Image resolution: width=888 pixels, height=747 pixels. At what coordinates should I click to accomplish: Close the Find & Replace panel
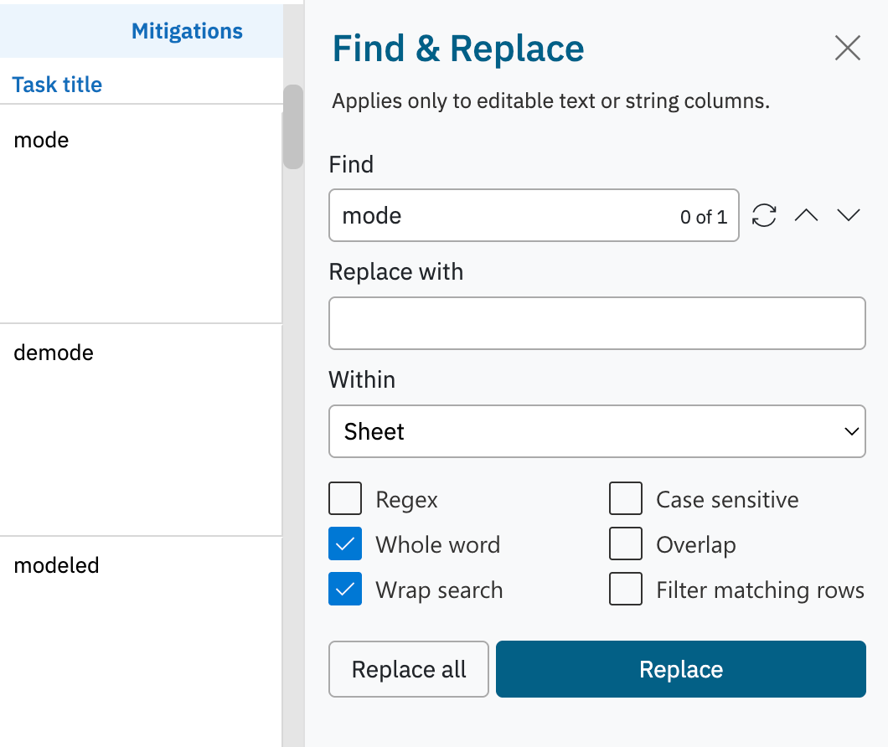848,49
